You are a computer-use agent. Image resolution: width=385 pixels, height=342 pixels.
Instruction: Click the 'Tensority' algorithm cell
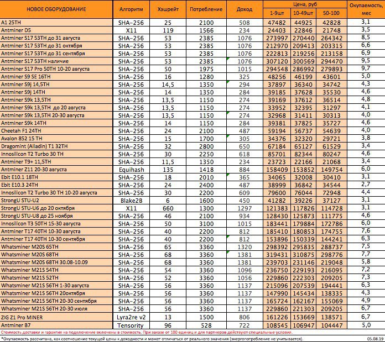pos(130,325)
